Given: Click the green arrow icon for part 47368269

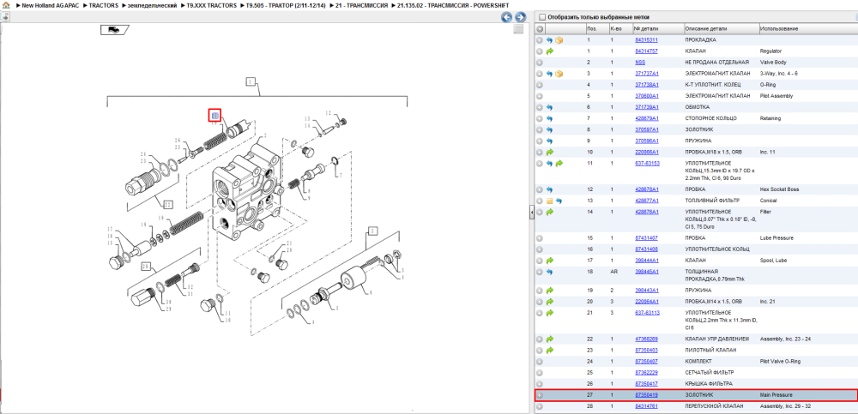Looking at the screenshot, I should pyautogui.click(x=550, y=339).
